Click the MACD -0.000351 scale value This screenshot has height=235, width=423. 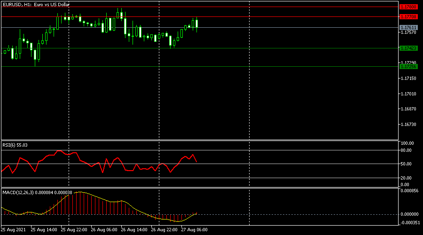(x=410, y=223)
